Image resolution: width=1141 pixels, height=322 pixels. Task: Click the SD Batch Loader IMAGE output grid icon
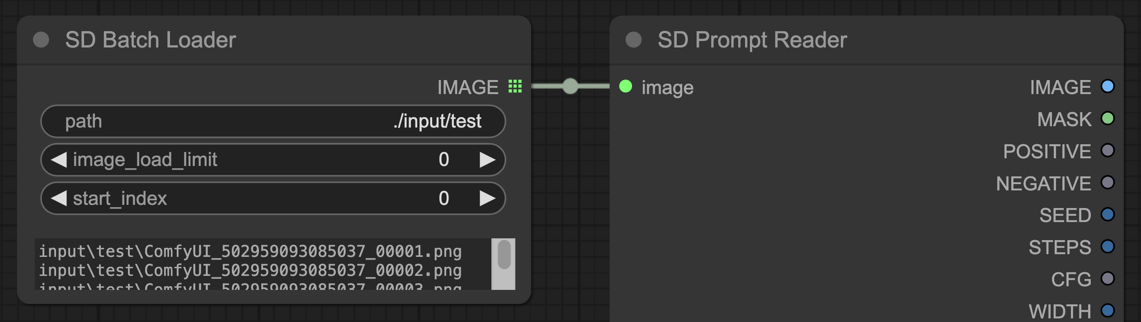[515, 86]
